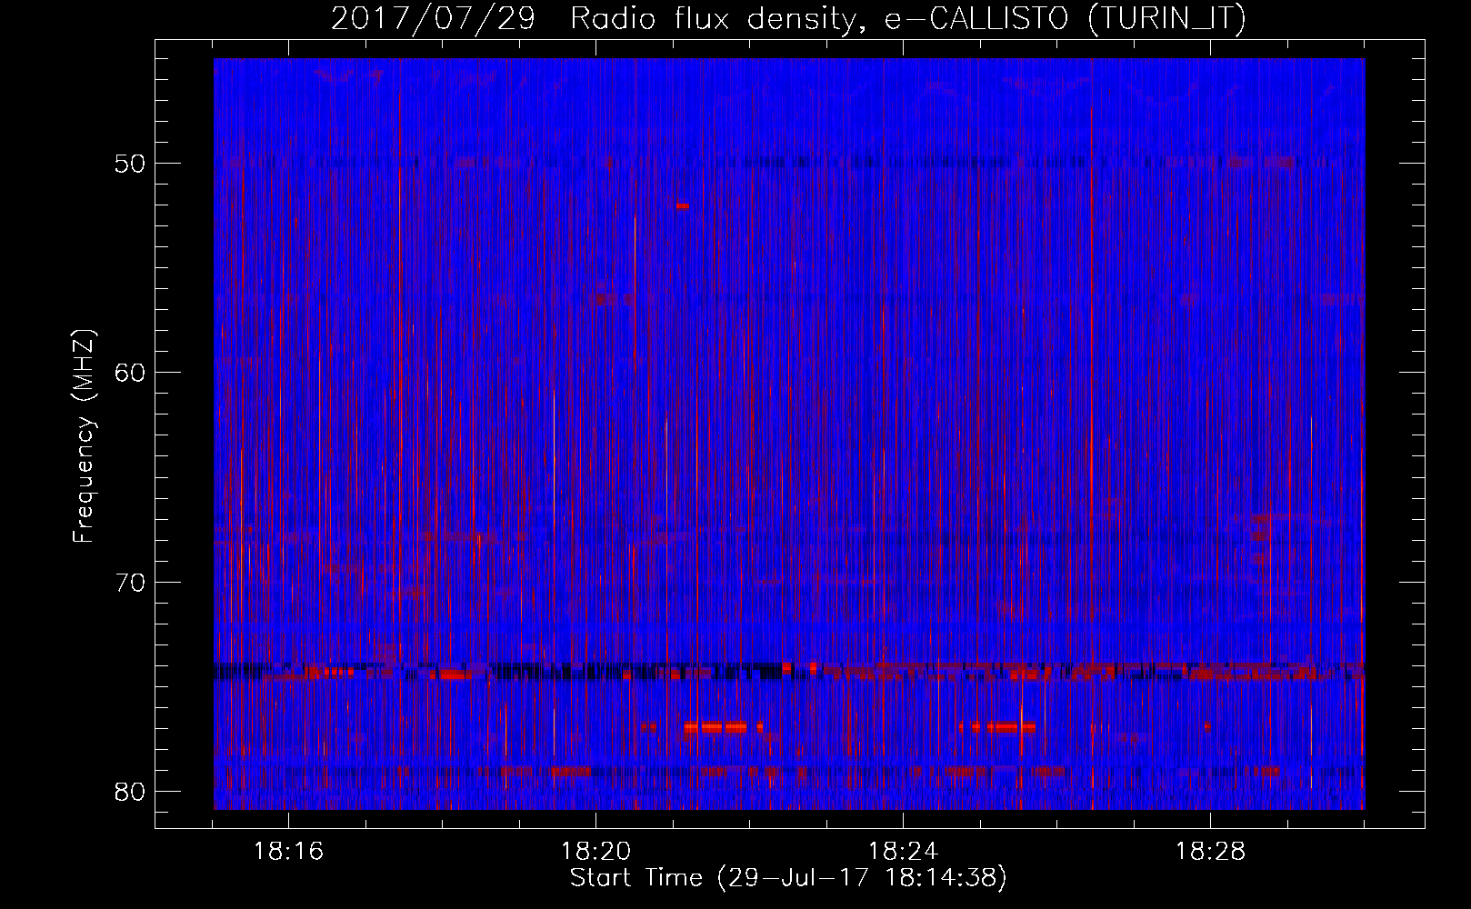Click the small red burst near 52 MHz
Screen dimensions: 1471x909
(682, 206)
